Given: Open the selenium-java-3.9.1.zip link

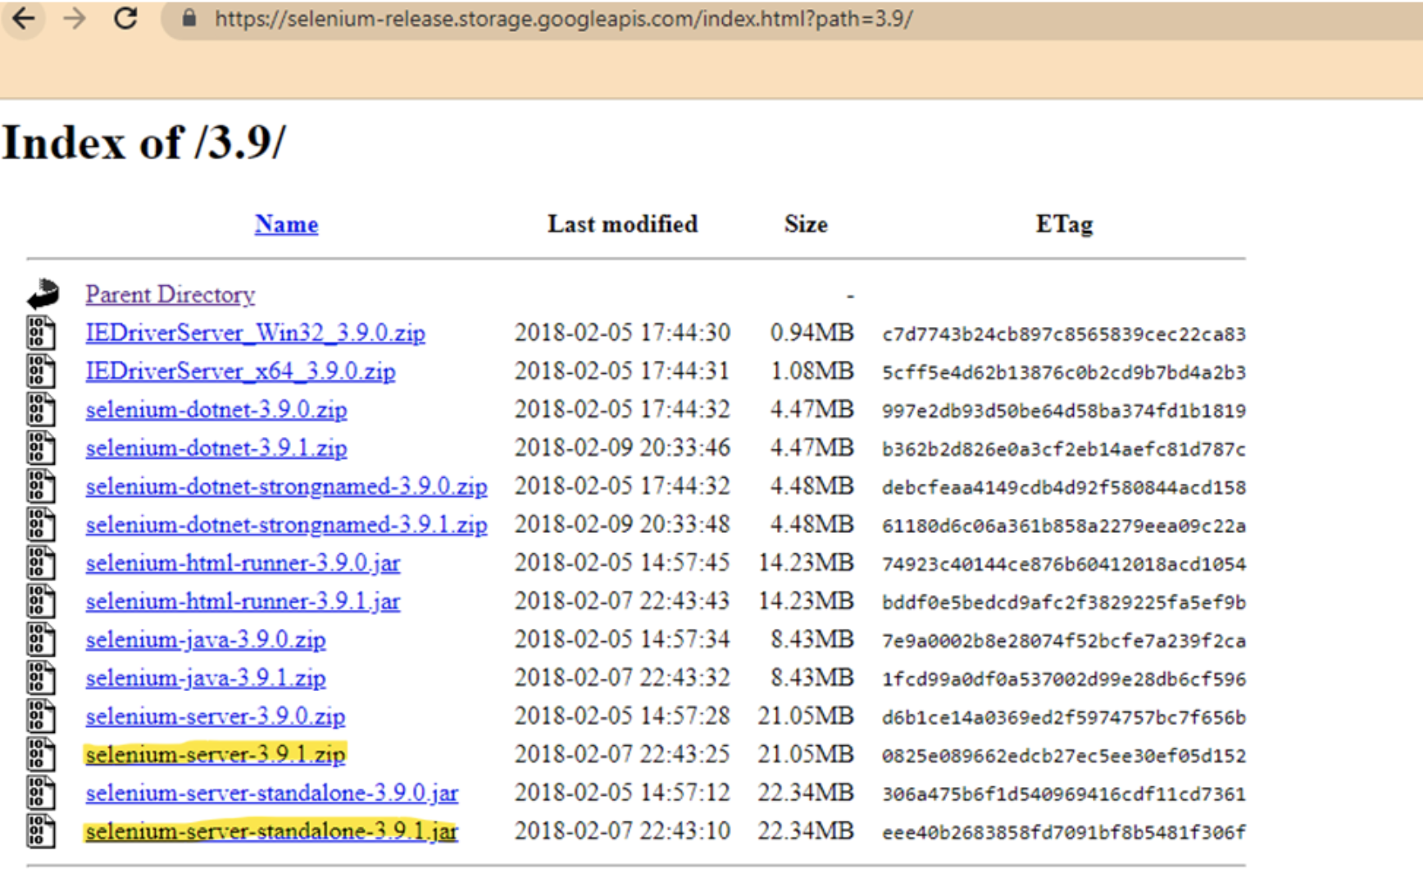Looking at the screenshot, I should [205, 678].
